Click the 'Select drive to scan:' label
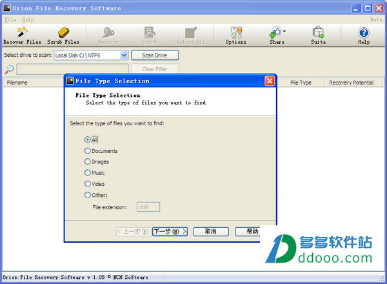Viewport: 387px width, 284px height. 28,55
